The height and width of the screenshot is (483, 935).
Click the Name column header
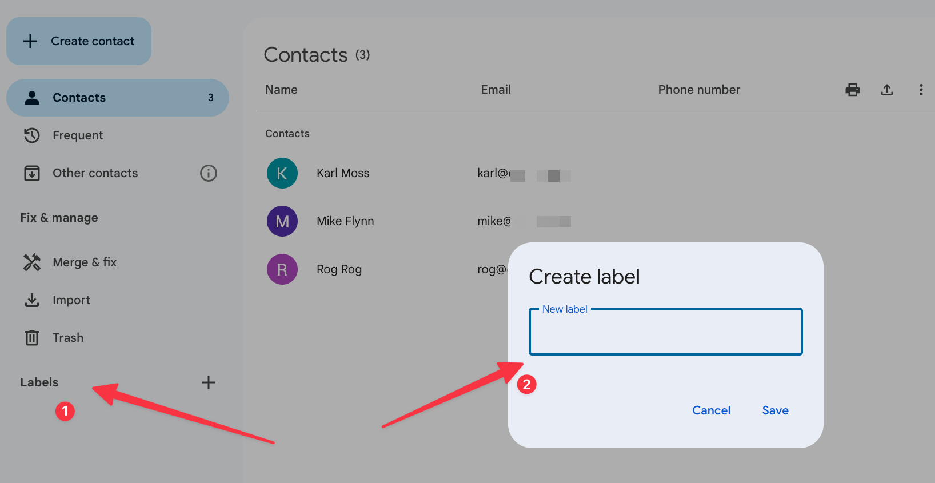(x=281, y=90)
